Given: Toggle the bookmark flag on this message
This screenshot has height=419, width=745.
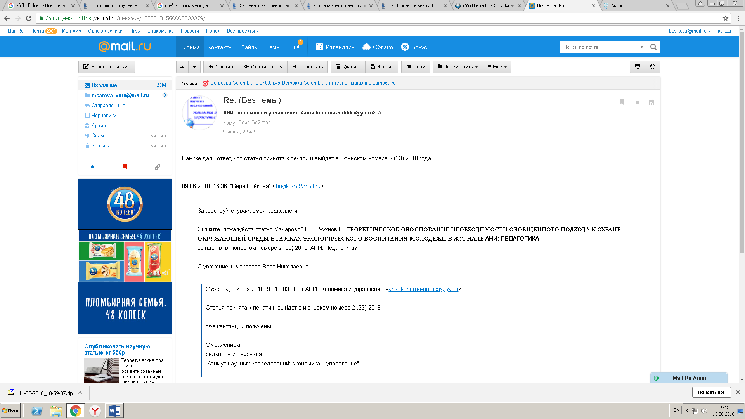Looking at the screenshot, I should click(x=622, y=102).
